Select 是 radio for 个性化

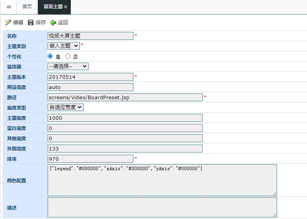coord(50,56)
